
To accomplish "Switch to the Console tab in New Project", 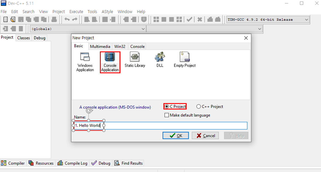I will point(137,46).
